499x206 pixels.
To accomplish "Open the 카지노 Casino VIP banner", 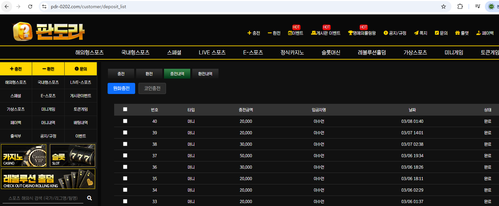I will (x=24, y=156).
